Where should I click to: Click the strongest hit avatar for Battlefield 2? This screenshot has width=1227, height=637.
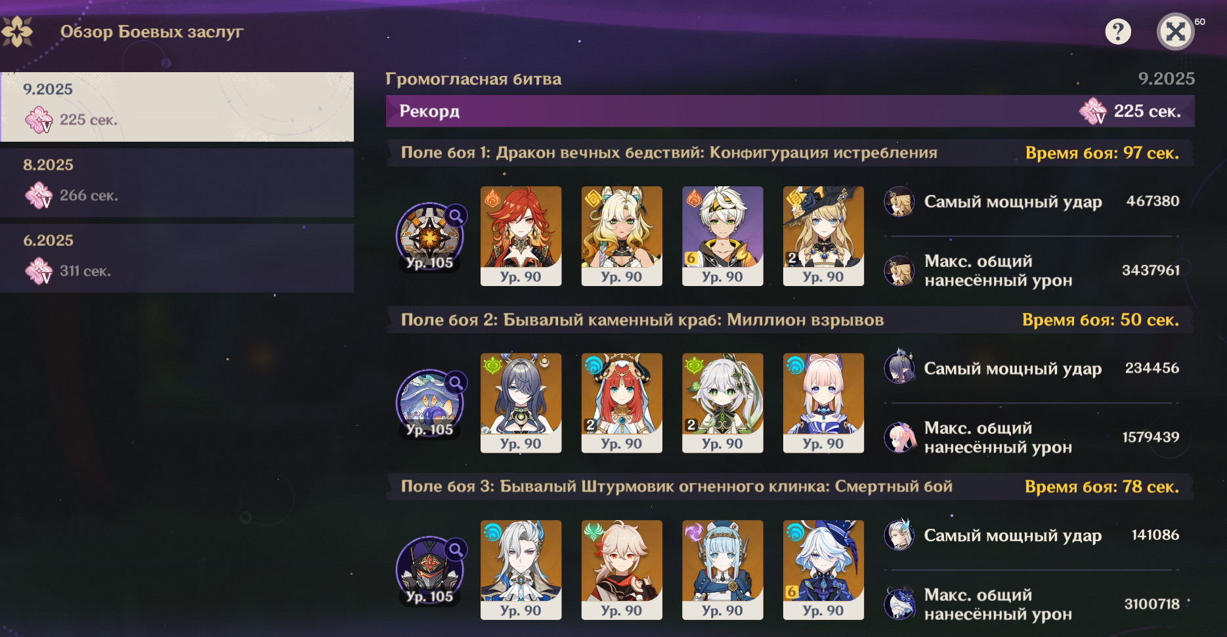(x=899, y=367)
